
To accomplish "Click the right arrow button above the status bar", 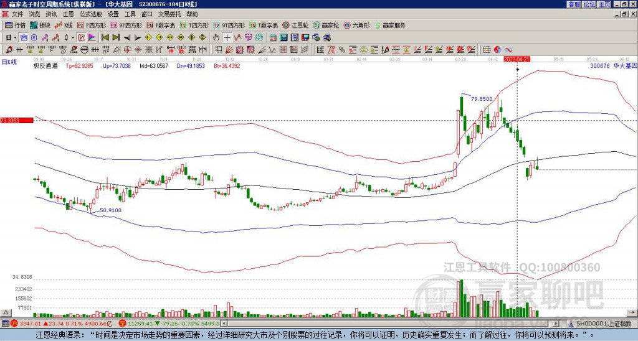I will [x=634, y=312].
